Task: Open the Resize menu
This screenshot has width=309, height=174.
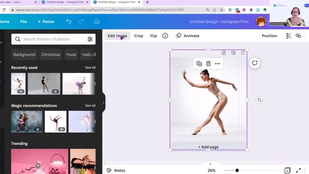Action: pos(46,21)
